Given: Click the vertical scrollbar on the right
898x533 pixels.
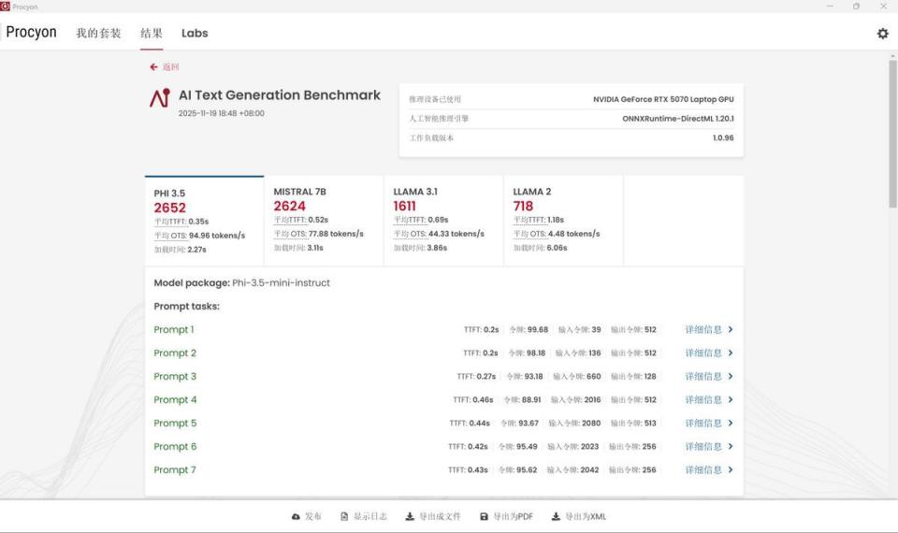Looking at the screenshot, I should (x=892, y=131).
